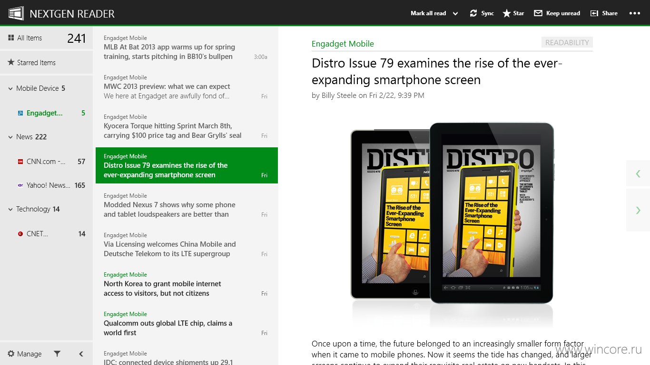Click the CNET feed favicon

click(x=20, y=234)
